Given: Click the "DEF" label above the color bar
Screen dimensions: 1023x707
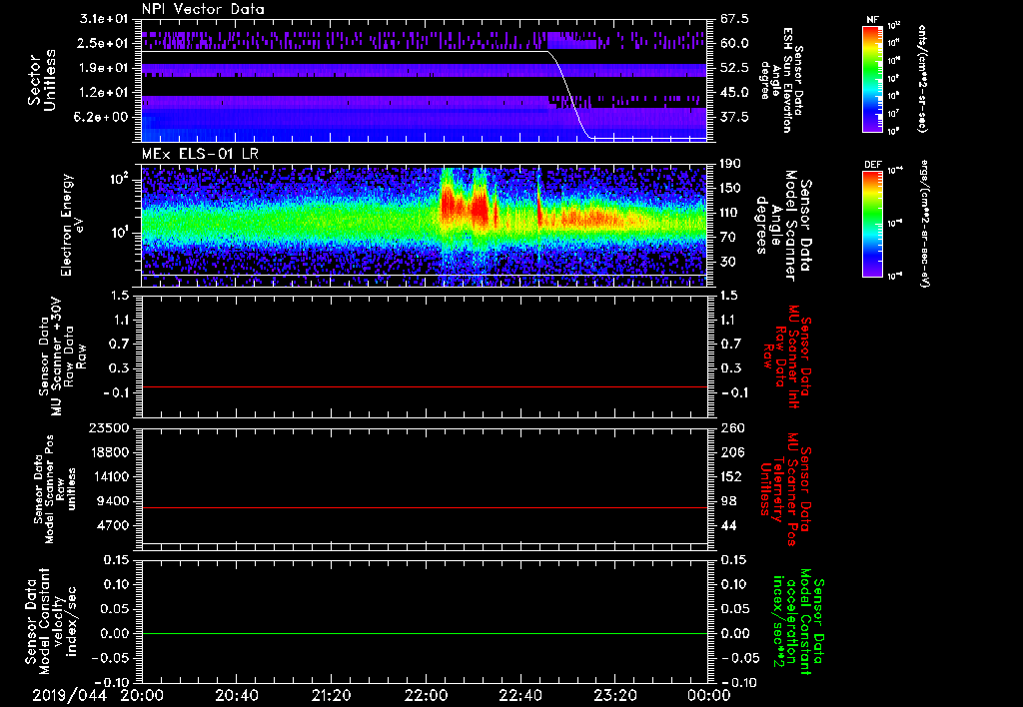Looking at the screenshot, I should tap(872, 165).
